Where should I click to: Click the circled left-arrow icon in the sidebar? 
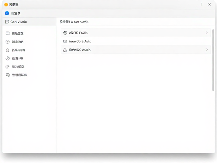click(x=7, y=42)
